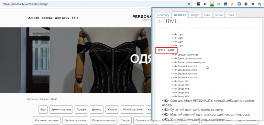Select the Брюки та штани category
This screenshot has width=264, height=125.
[61, 110]
